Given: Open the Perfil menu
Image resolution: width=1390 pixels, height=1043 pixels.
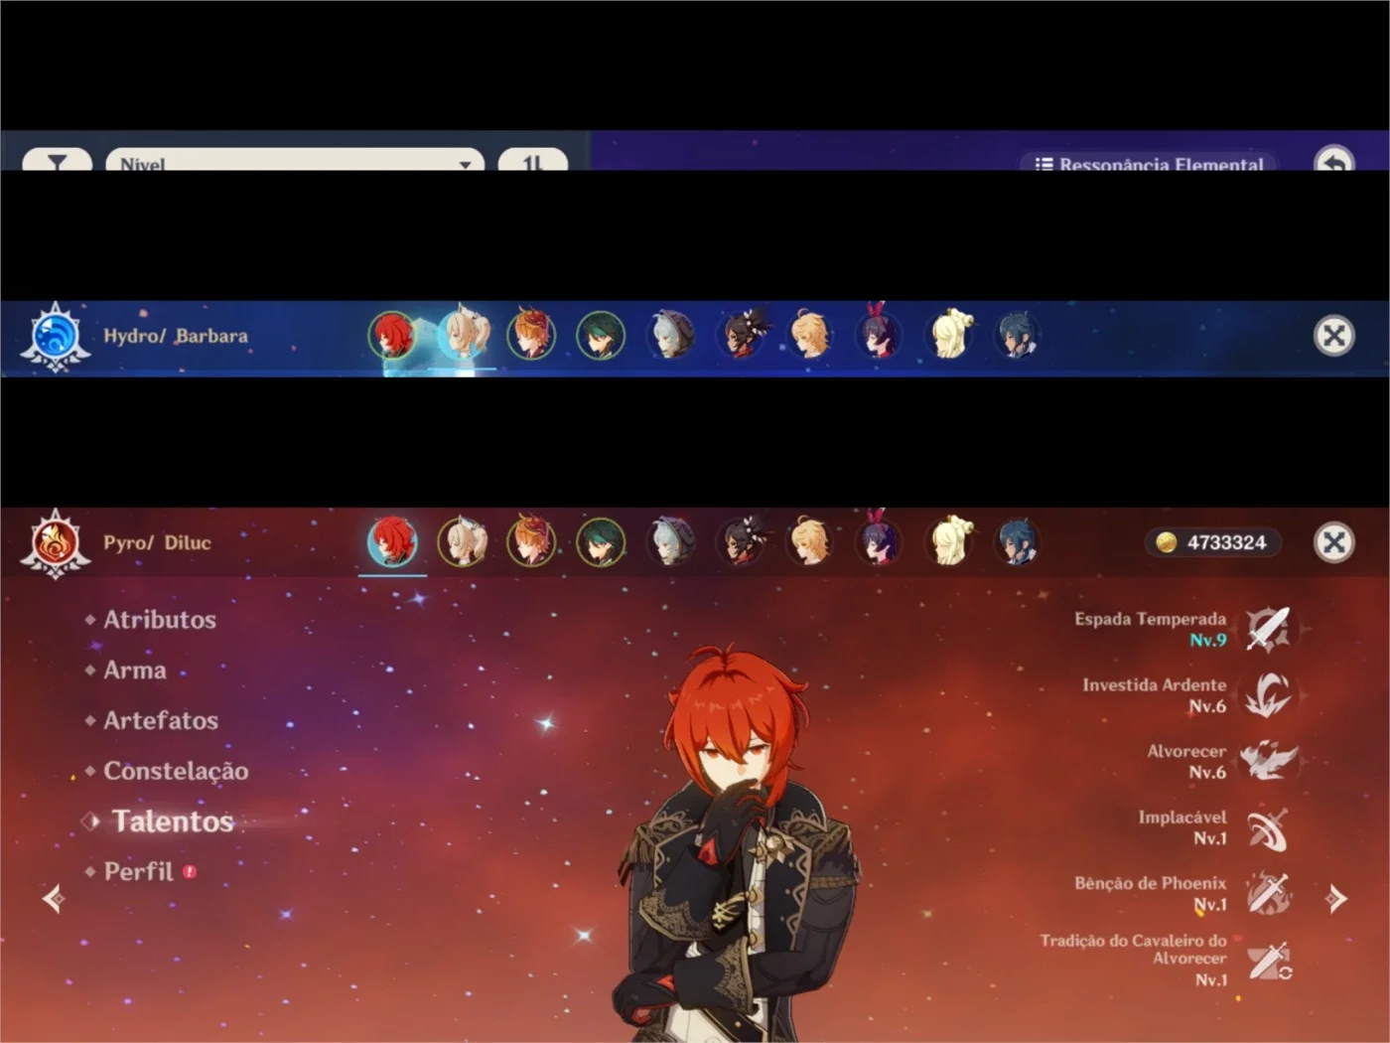Looking at the screenshot, I should (x=139, y=872).
